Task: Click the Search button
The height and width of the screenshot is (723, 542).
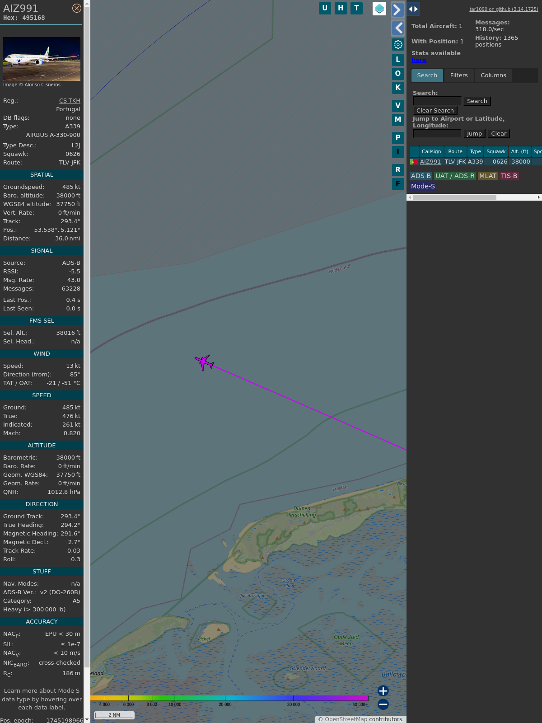Action: coord(477,101)
